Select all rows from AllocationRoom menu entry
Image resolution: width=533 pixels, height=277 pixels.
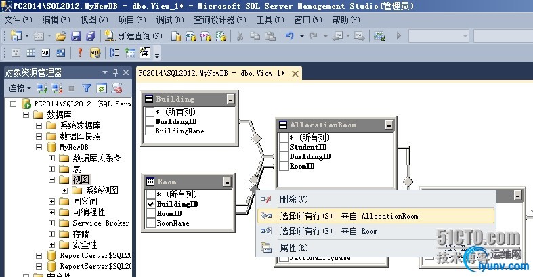[376, 216]
